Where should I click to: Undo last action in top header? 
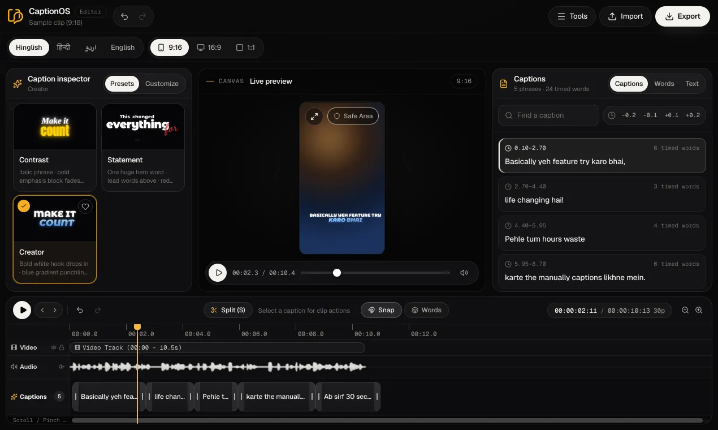click(124, 16)
